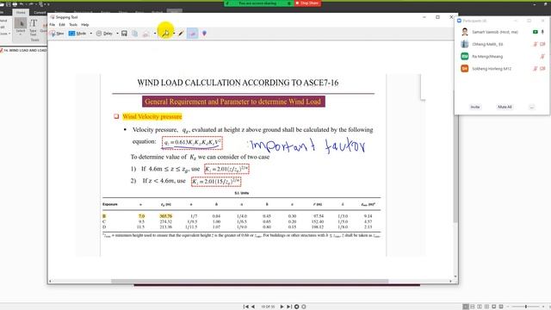Click the Stop Share button
Screen dimensions: 551x310
click(x=307, y=3)
